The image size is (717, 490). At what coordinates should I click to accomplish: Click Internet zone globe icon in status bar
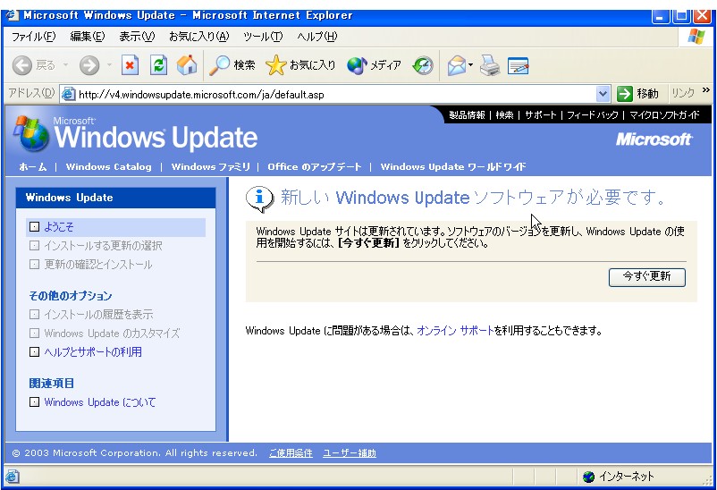coord(588,477)
